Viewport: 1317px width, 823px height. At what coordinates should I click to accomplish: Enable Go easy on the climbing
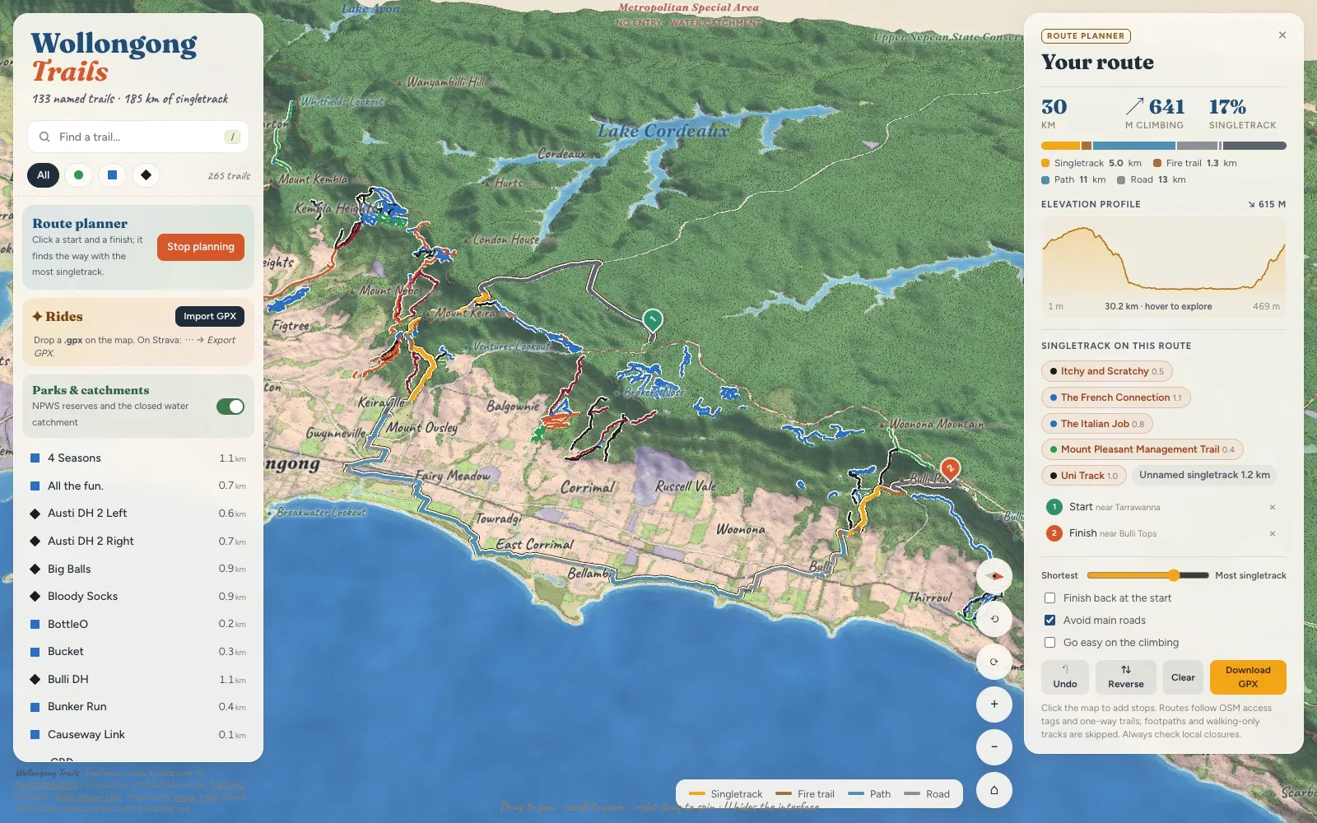coord(1049,643)
